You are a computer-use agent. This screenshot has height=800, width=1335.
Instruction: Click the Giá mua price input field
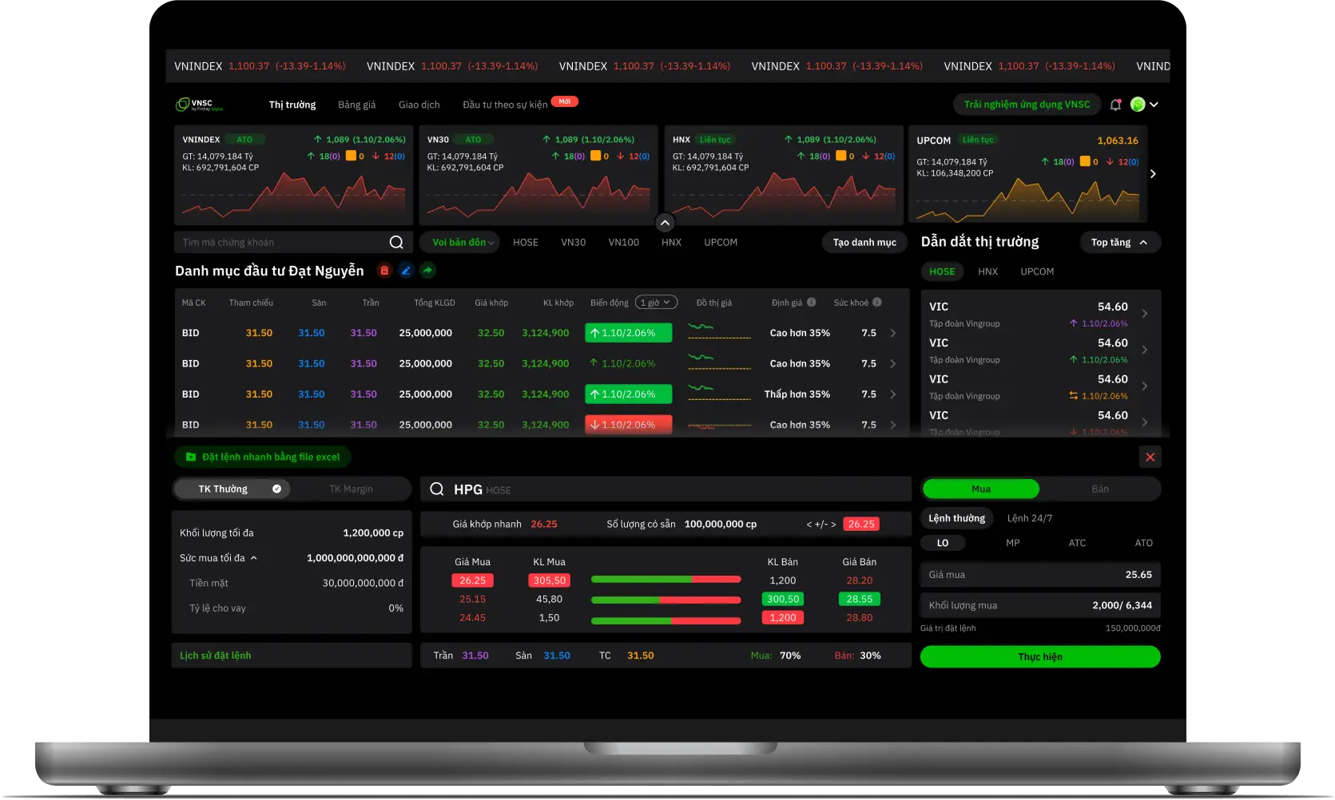1040,575
